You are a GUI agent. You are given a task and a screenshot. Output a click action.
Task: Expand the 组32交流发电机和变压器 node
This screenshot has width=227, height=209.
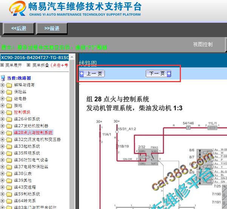[x=2, y=139]
